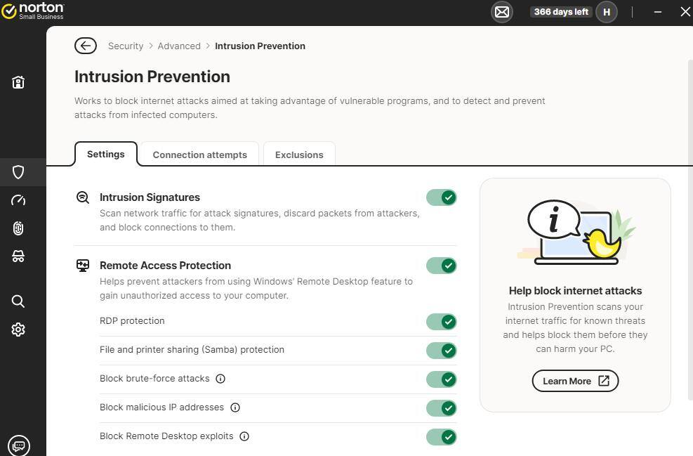This screenshot has height=456, width=693.
Task: Open the Privacy fingerprint sidebar icon
Action: 18,228
